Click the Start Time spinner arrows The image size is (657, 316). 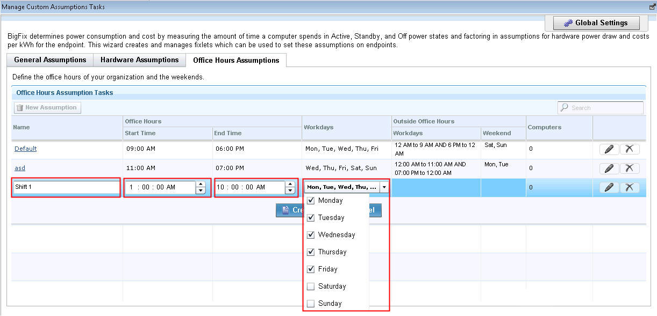[x=201, y=187]
